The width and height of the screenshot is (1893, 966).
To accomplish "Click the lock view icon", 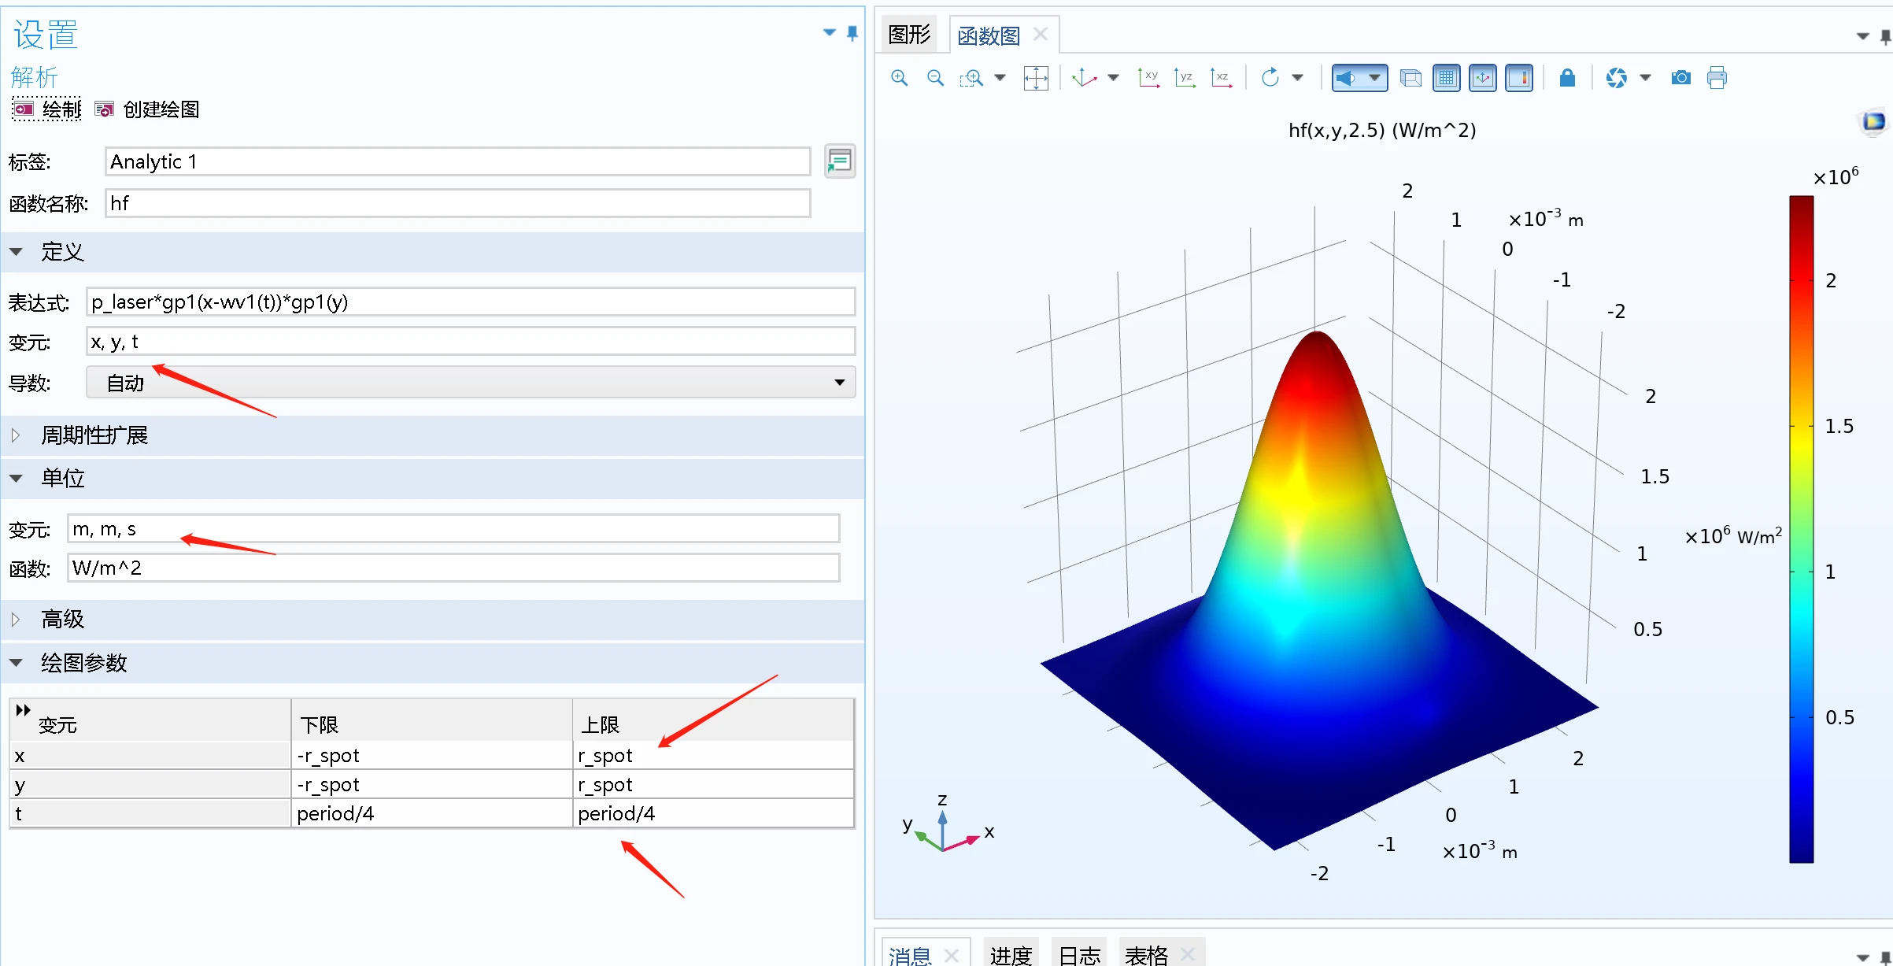I will [x=1567, y=78].
